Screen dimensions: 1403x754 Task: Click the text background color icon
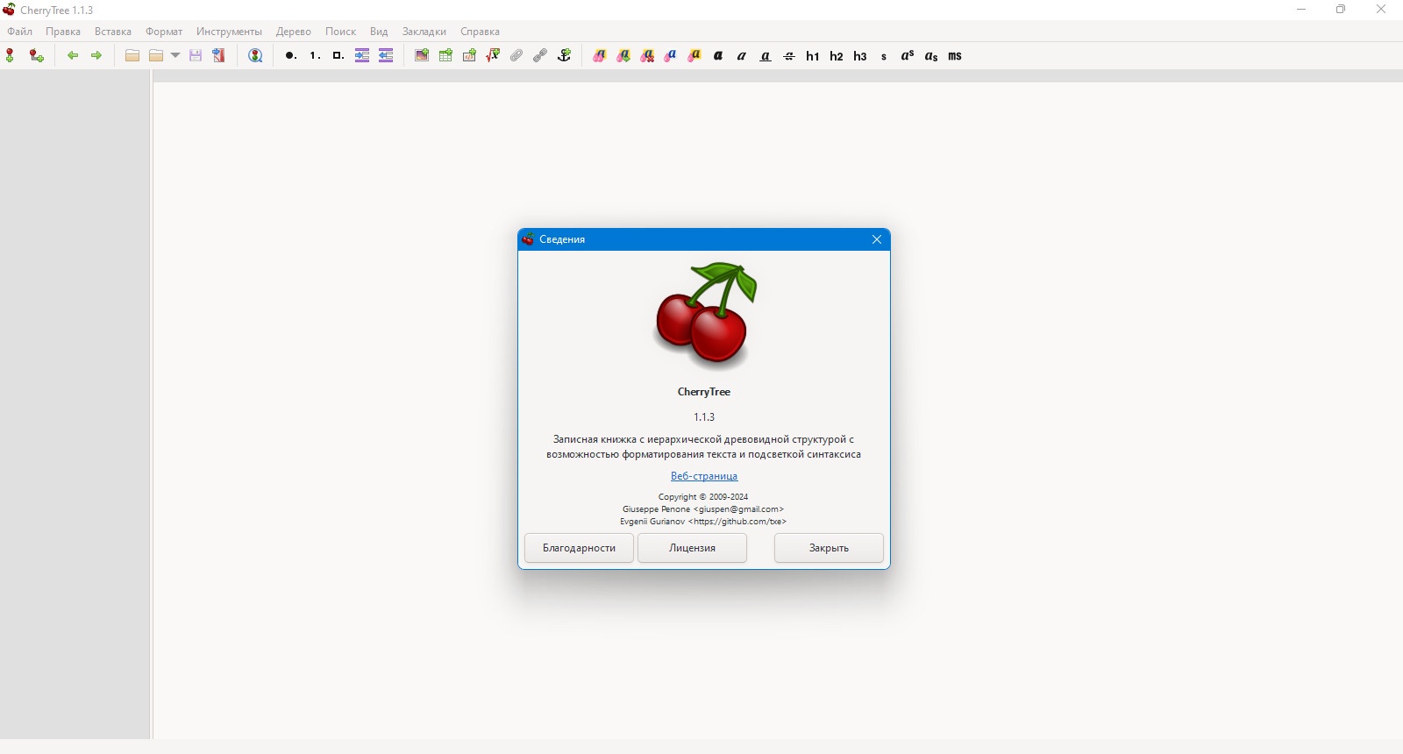coord(694,55)
